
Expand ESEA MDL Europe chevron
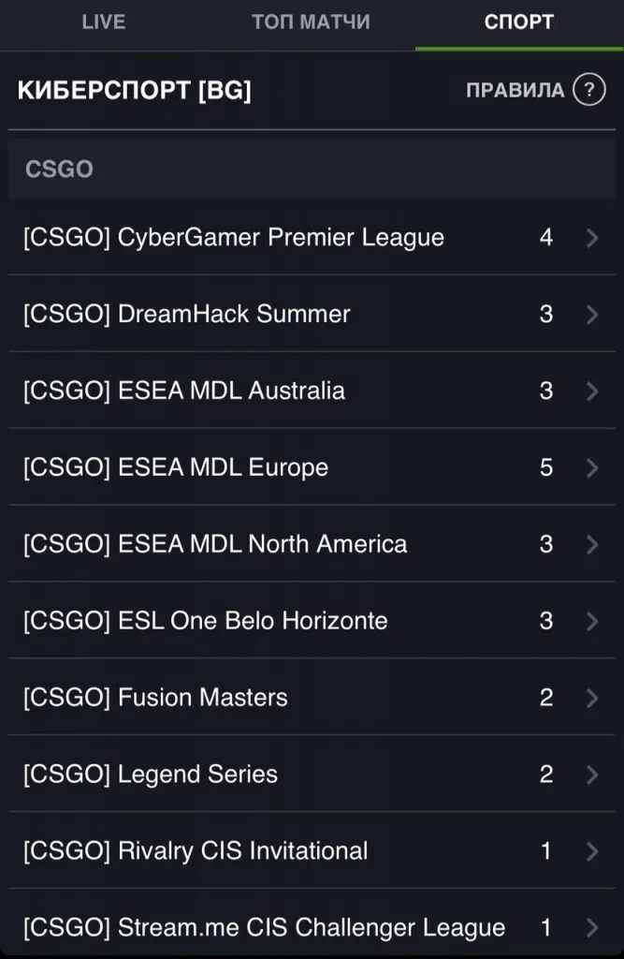(x=591, y=467)
